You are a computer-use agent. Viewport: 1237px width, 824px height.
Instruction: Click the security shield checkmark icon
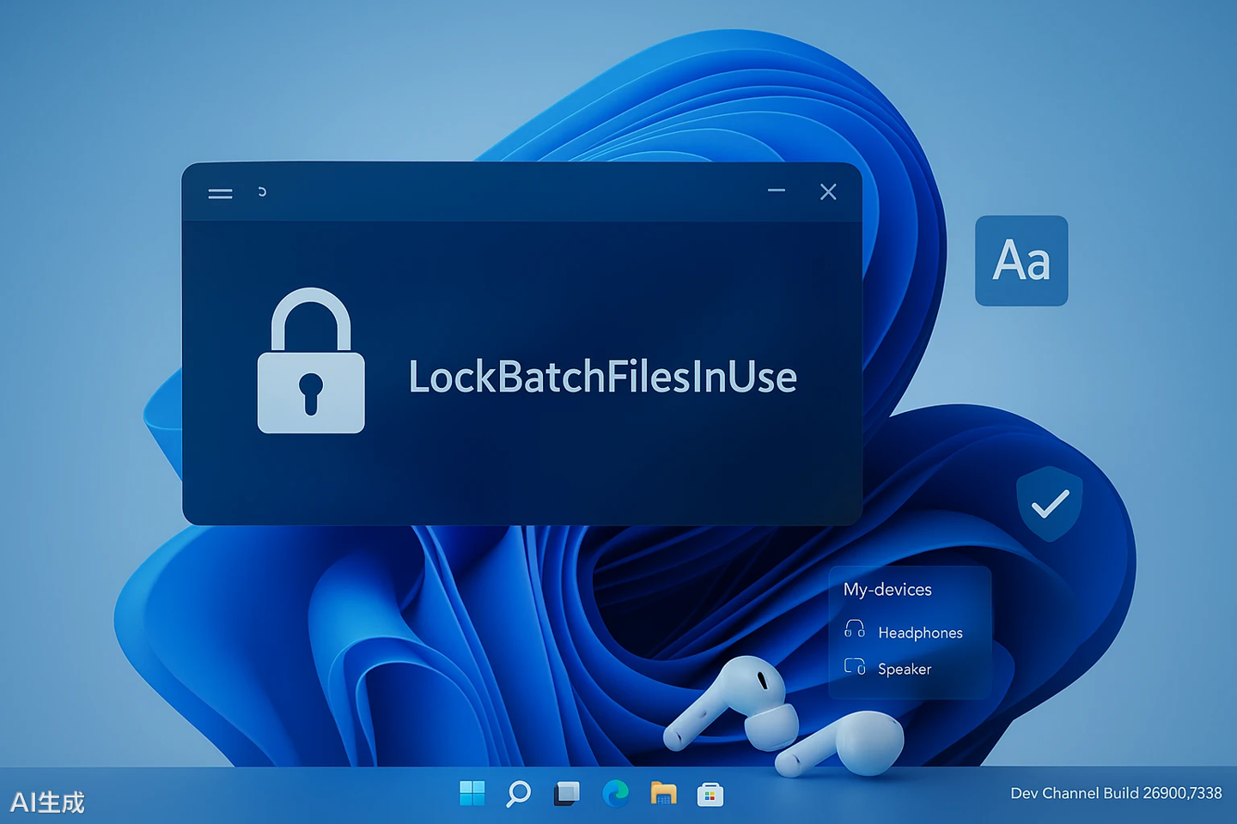click(1050, 504)
